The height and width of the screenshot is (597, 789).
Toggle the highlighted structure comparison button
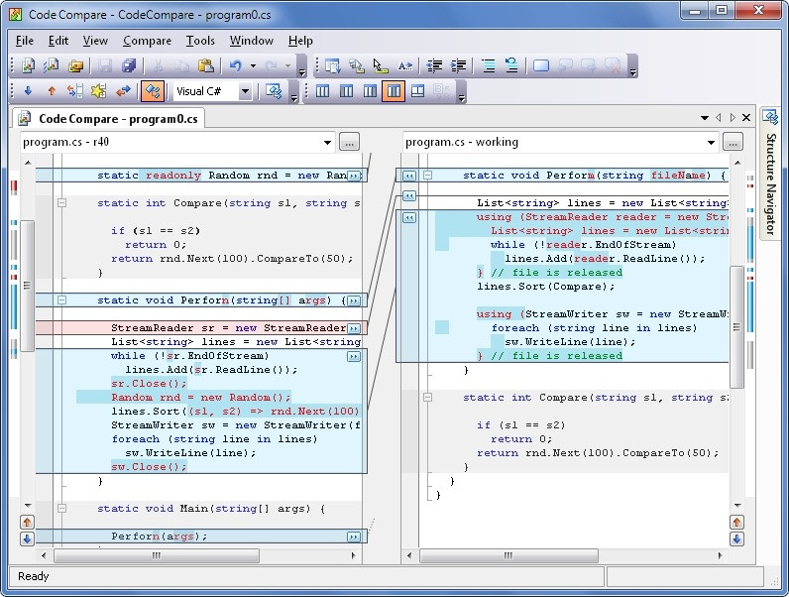(153, 91)
